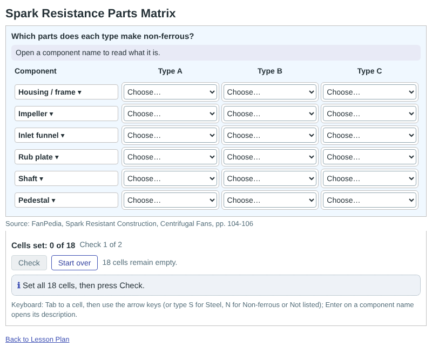This screenshot has height=346, width=432.
Task: Click the info icon in the status message
Action: [x=19, y=285]
